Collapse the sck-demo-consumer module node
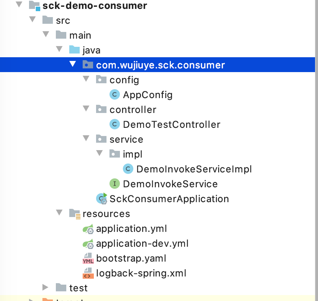 (x=19, y=4)
